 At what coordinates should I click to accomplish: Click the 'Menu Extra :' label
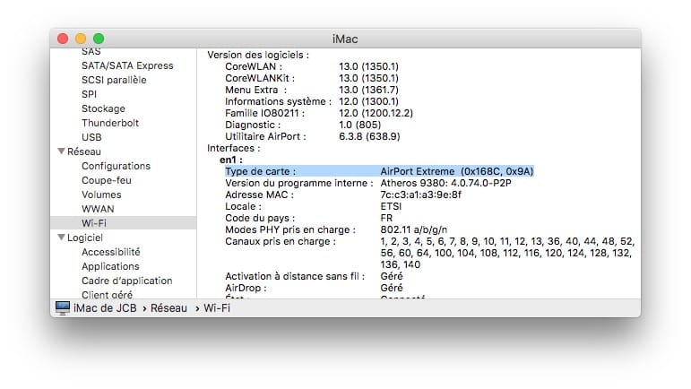[x=256, y=90]
